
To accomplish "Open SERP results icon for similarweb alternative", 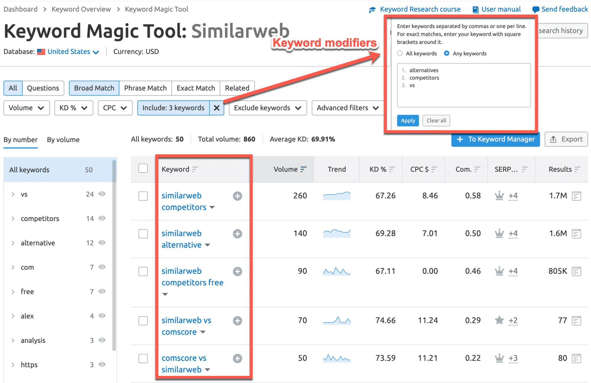I will tap(576, 234).
